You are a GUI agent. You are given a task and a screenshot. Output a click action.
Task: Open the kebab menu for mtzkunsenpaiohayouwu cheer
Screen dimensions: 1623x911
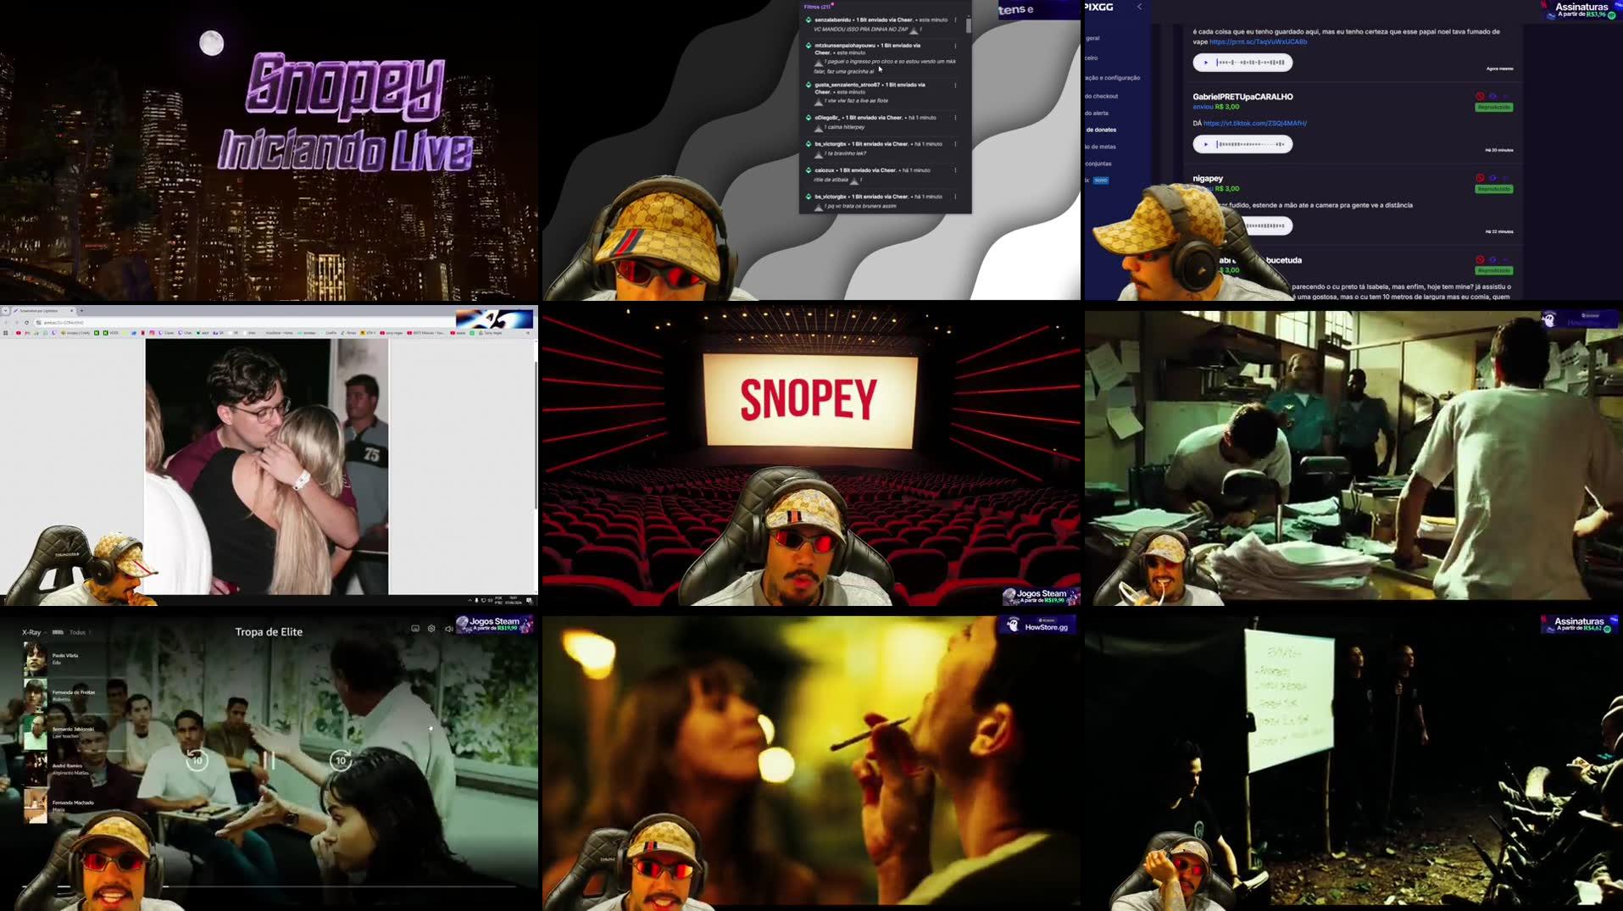tap(955, 46)
